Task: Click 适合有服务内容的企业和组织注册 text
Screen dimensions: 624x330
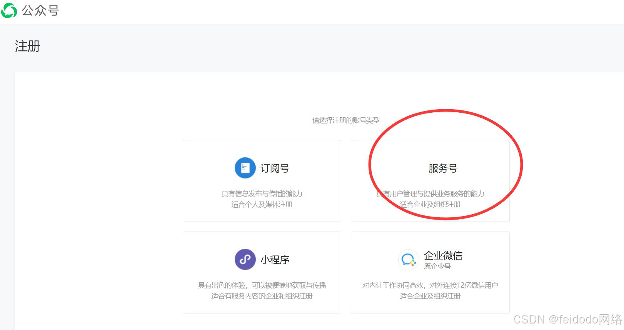Action: click(x=262, y=296)
